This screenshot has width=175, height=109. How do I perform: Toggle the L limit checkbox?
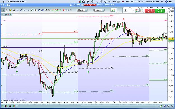pos(167,12)
